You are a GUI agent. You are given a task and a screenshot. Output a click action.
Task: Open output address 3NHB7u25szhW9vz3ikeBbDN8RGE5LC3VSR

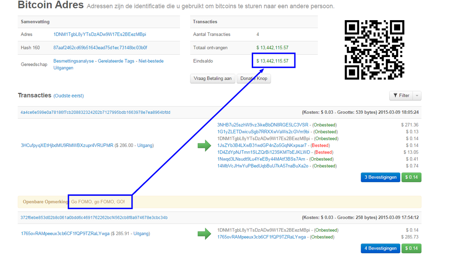pyautogui.click(x=263, y=125)
